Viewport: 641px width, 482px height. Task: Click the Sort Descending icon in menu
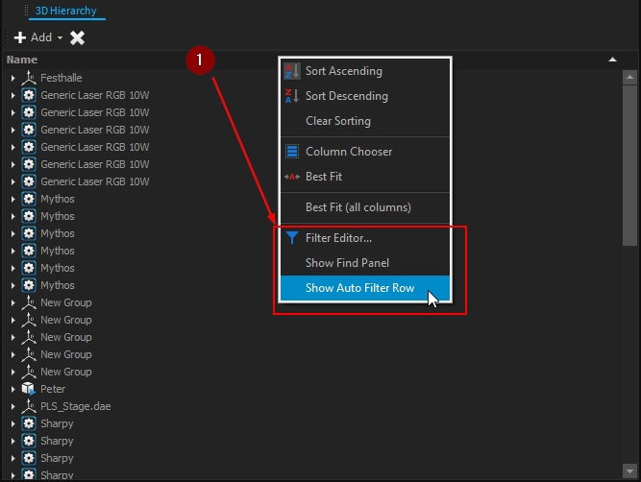click(292, 96)
